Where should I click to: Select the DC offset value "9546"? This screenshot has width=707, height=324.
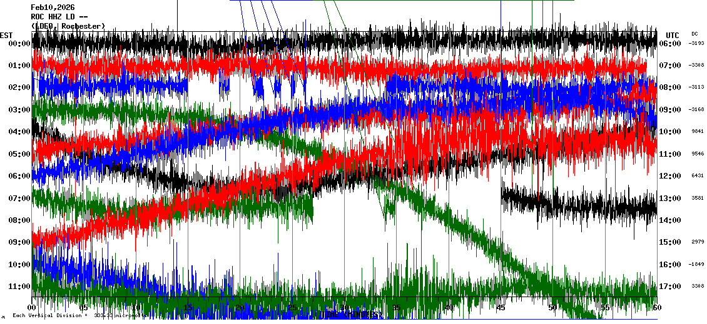698,154
